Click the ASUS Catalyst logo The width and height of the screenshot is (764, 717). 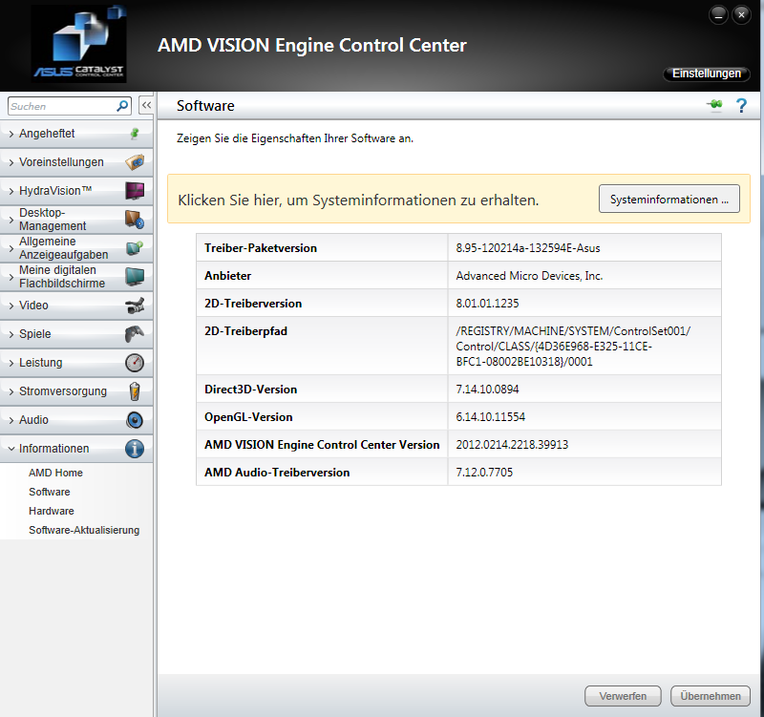point(79,44)
